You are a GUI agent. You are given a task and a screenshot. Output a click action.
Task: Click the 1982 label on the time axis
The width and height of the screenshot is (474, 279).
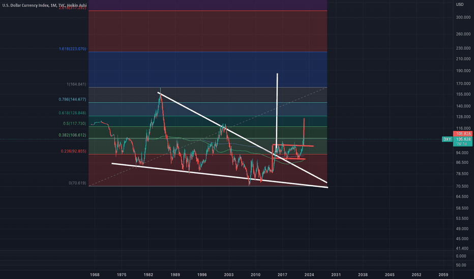pyautogui.click(x=148, y=275)
